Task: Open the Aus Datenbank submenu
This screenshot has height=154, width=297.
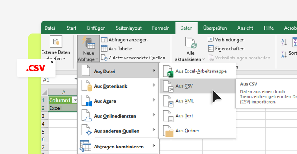Action: click(118, 86)
